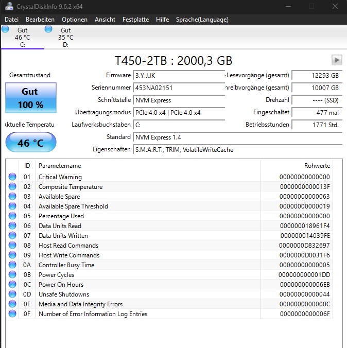The width and height of the screenshot is (347, 348).
Task: Click the Unsafe Shutdowns status orb
Action: click(12, 294)
